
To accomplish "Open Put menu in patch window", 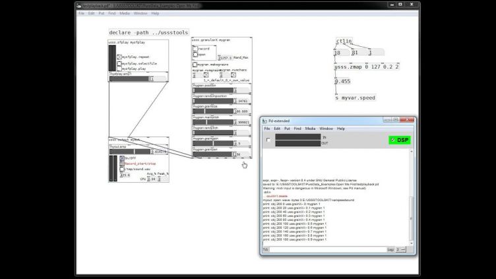I will (101, 13).
